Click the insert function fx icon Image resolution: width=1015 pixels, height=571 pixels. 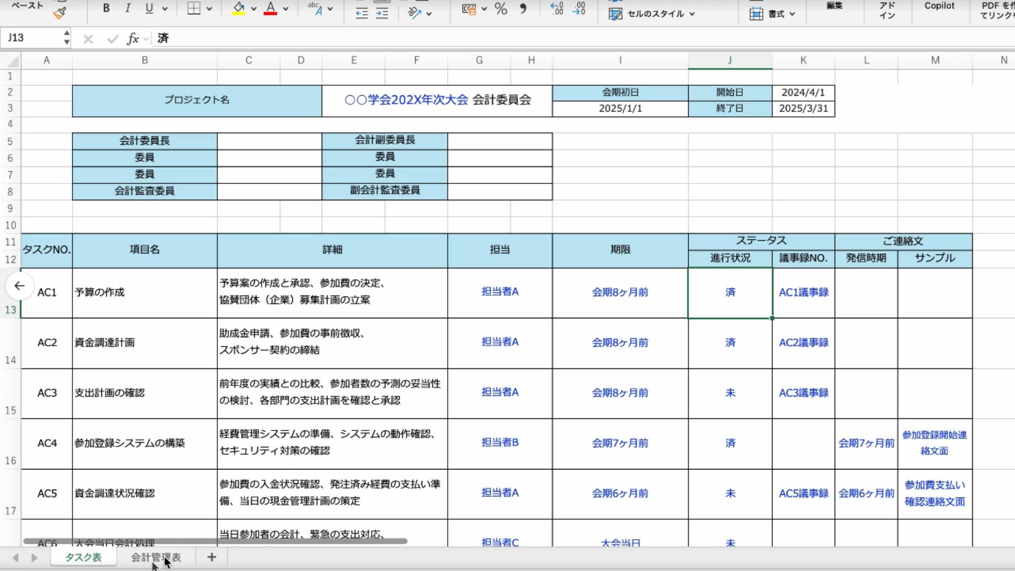133,38
